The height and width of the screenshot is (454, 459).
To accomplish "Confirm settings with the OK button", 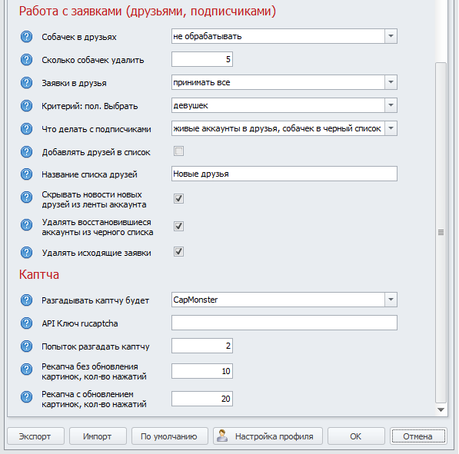I will click(x=356, y=436).
